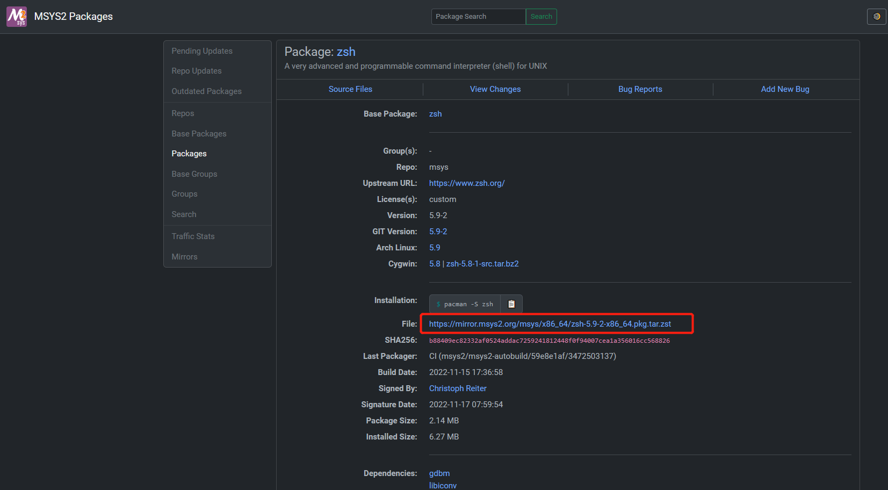View Traffic Stats
Viewport: 888px width, 490px height.
click(x=193, y=236)
